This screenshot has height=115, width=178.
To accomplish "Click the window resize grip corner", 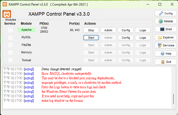I will 176,113.
